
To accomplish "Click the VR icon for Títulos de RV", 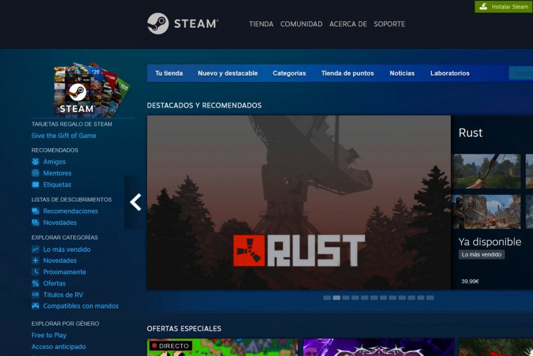I will click(35, 295).
